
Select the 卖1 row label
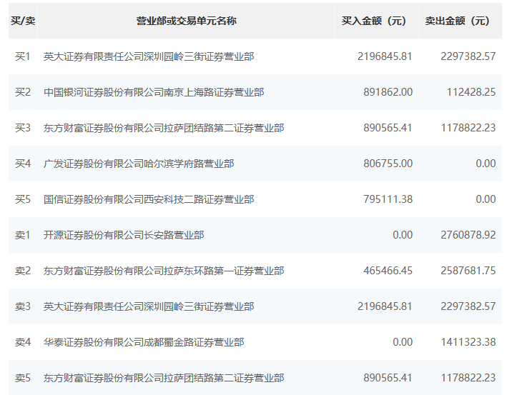pos(23,235)
